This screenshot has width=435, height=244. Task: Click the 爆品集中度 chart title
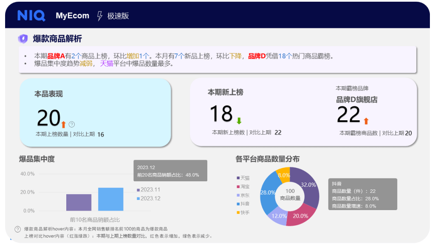[x=37, y=159]
